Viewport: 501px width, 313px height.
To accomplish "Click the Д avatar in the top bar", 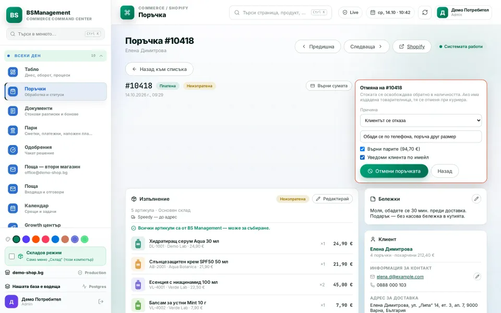I will [443, 13].
